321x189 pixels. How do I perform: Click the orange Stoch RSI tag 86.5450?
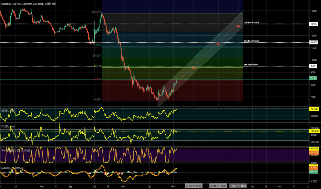point(314,153)
